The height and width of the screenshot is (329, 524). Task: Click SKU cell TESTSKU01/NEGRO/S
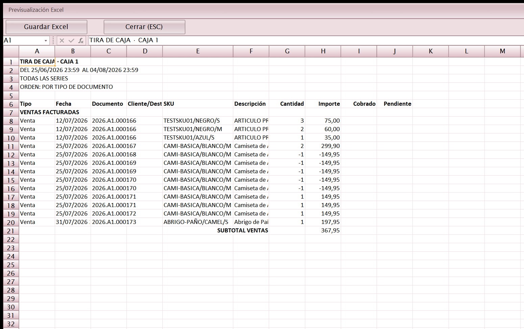198,121
